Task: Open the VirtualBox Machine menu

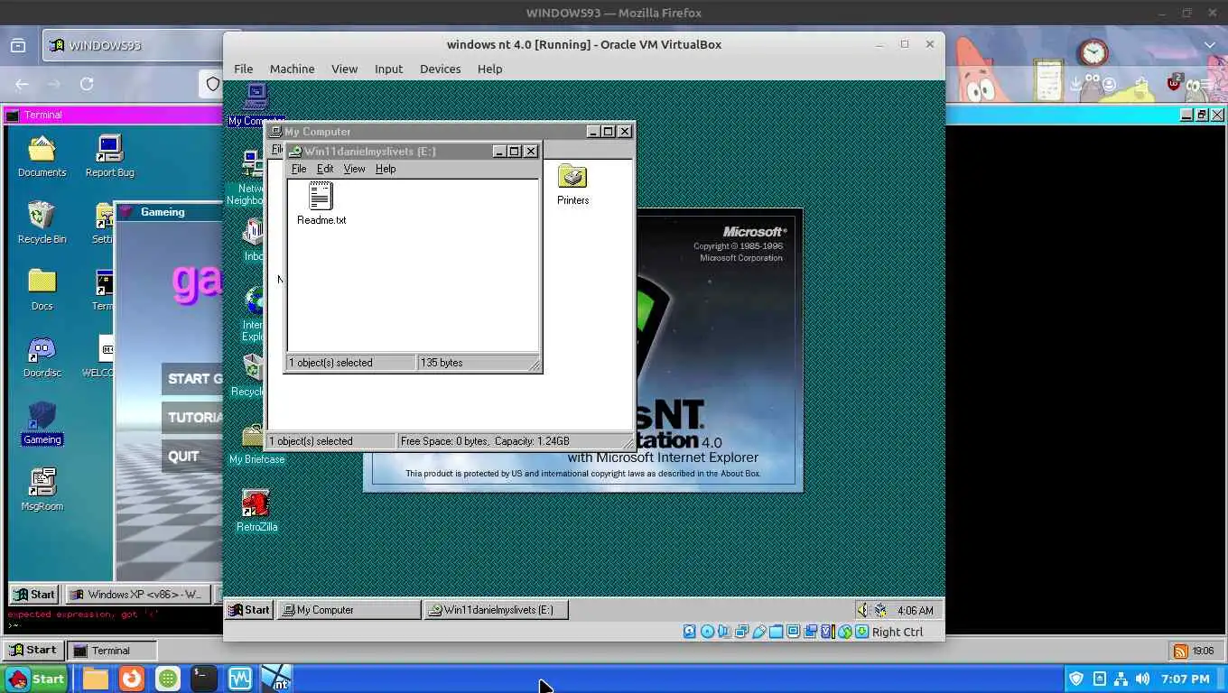Action: pos(292,69)
